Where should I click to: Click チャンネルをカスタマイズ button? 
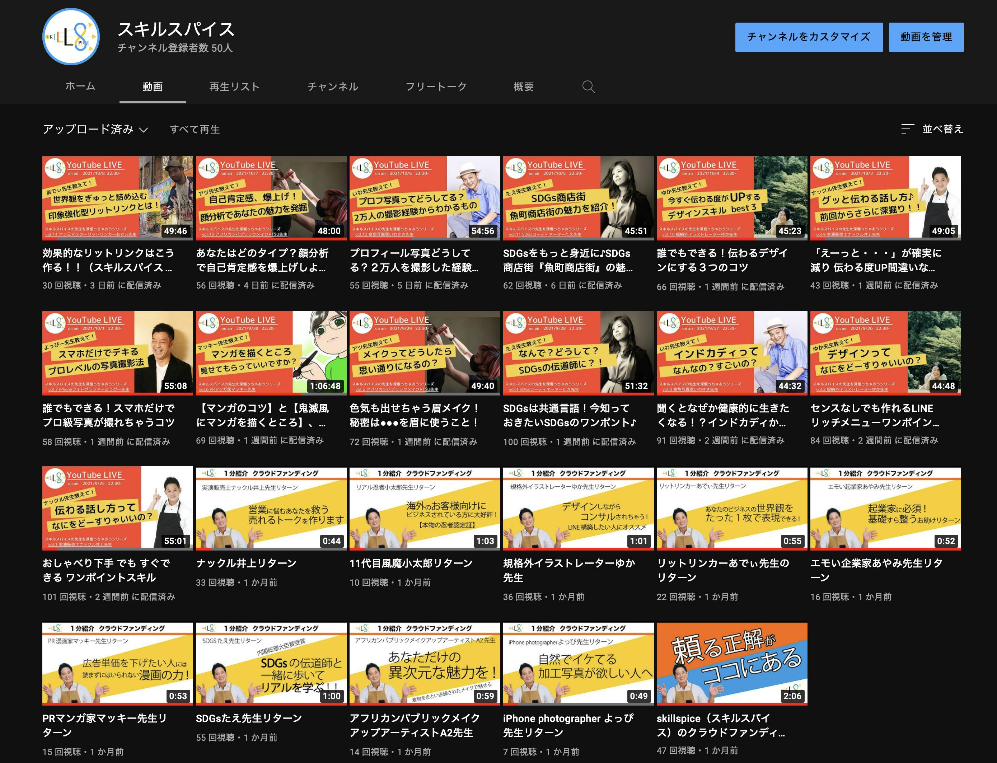[x=809, y=37]
